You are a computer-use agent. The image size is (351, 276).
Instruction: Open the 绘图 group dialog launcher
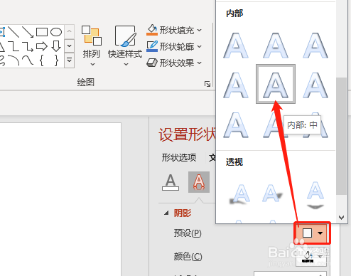[207, 84]
